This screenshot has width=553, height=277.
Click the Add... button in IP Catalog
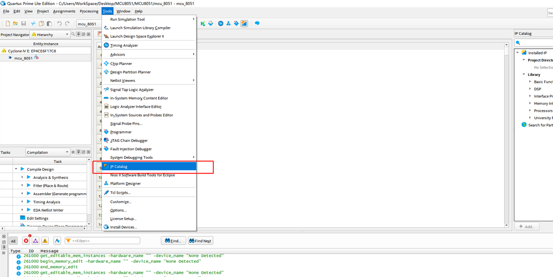point(526,226)
